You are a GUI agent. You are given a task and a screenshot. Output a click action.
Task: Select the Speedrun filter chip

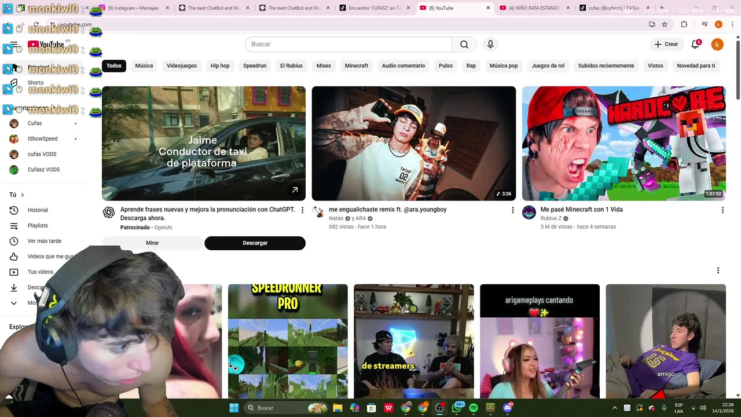pyautogui.click(x=255, y=66)
